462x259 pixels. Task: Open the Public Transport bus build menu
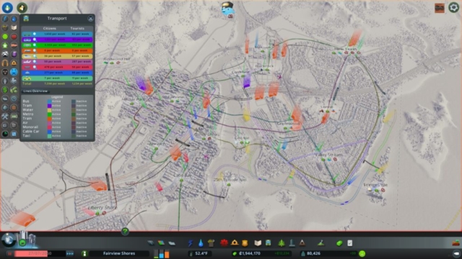pos(269,243)
